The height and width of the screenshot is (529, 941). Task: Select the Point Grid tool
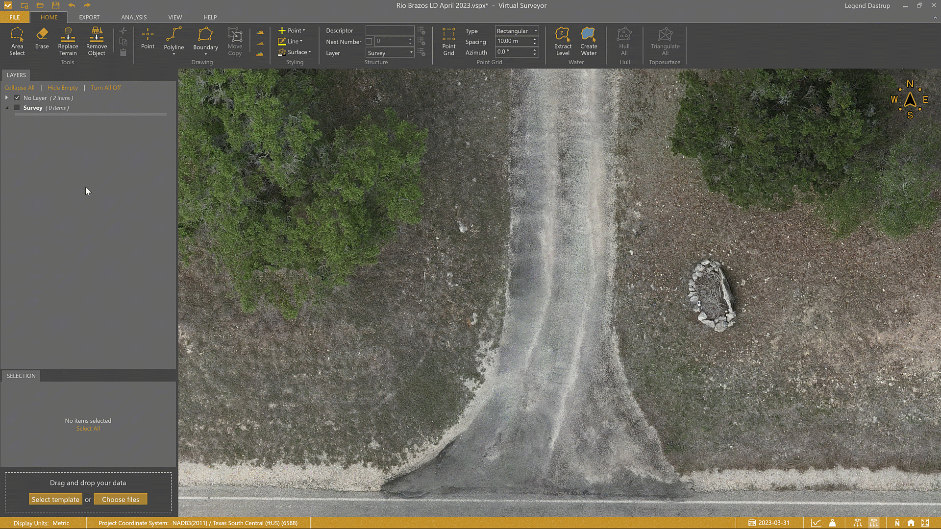coord(448,42)
